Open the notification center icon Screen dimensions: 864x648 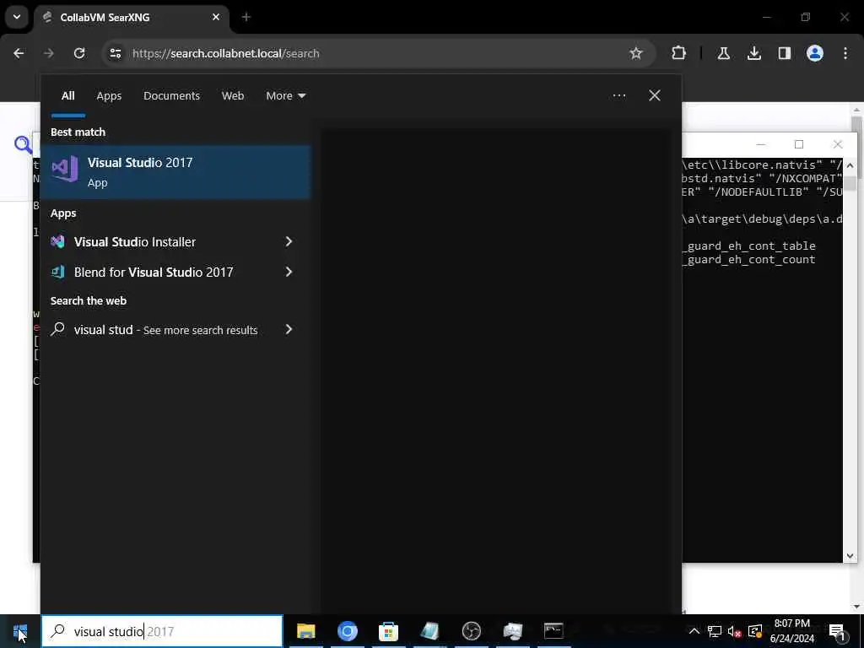point(837,631)
